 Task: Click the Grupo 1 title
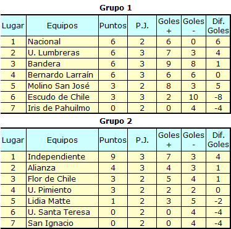pos(115,8)
